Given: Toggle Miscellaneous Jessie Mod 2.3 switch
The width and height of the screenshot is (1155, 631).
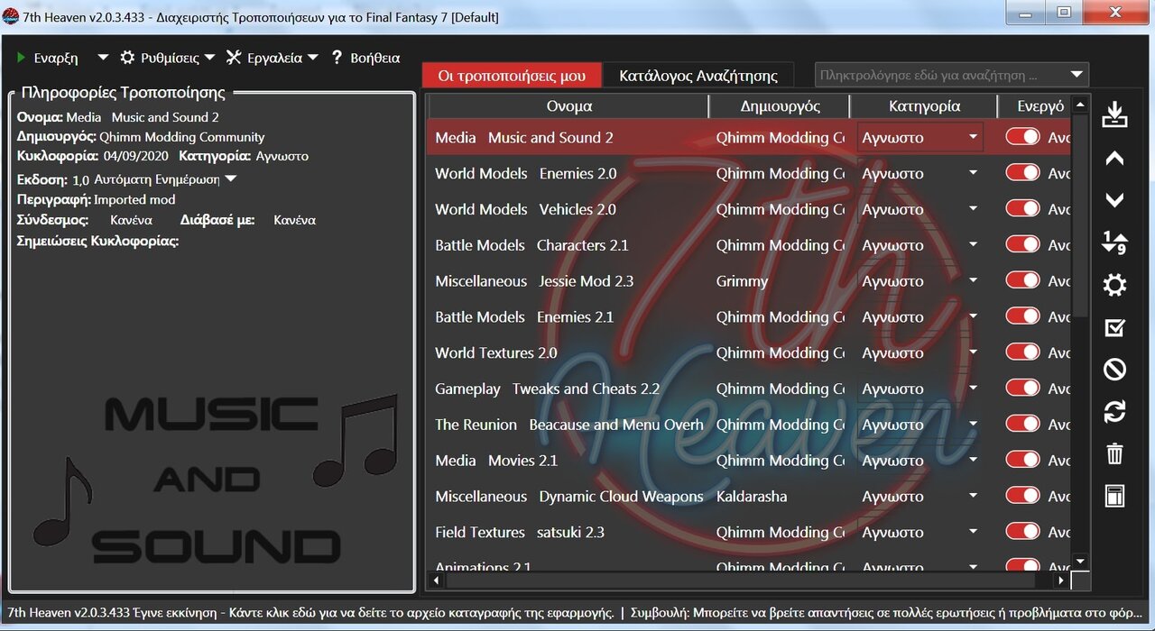Looking at the screenshot, I should 1022,280.
